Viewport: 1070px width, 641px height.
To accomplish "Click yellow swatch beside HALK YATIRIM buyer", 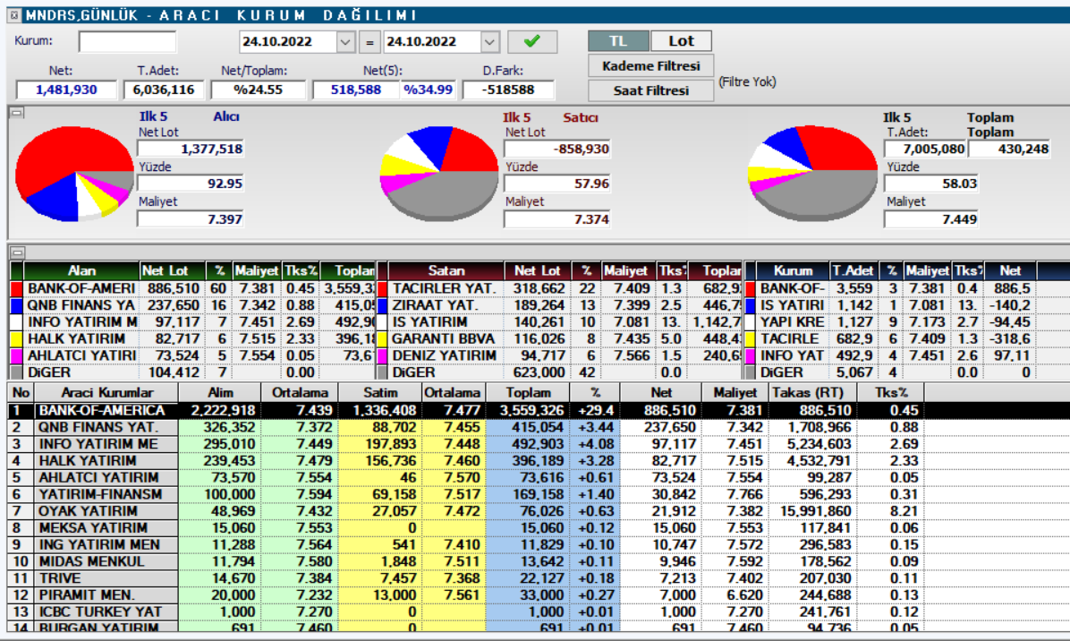I will point(16,338).
